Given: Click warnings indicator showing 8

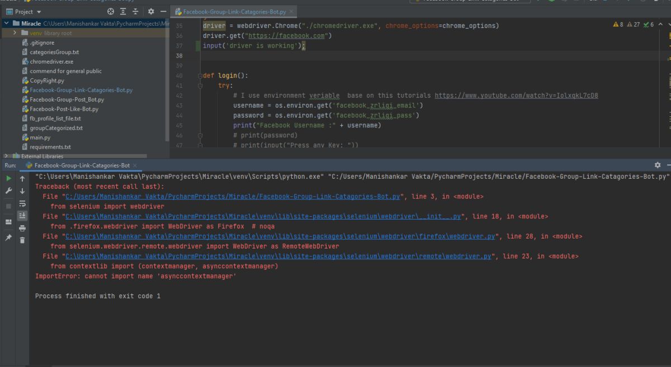Looking at the screenshot, I should (x=618, y=25).
